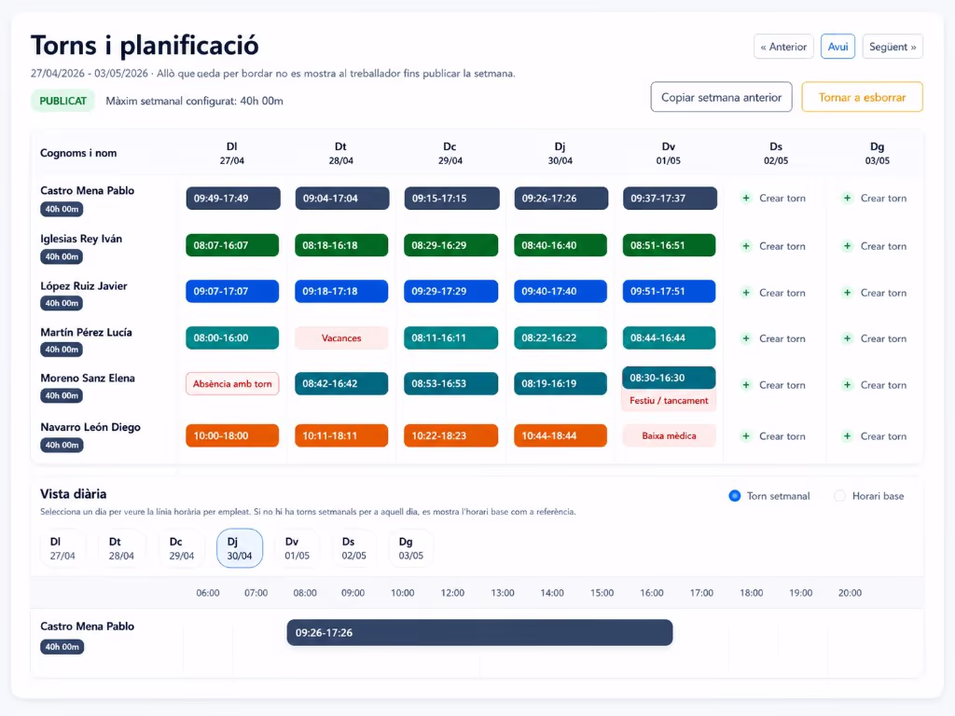This screenshot has height=716, width=955.
Task: Advance to next week with Següent
Action: point(893,47)
